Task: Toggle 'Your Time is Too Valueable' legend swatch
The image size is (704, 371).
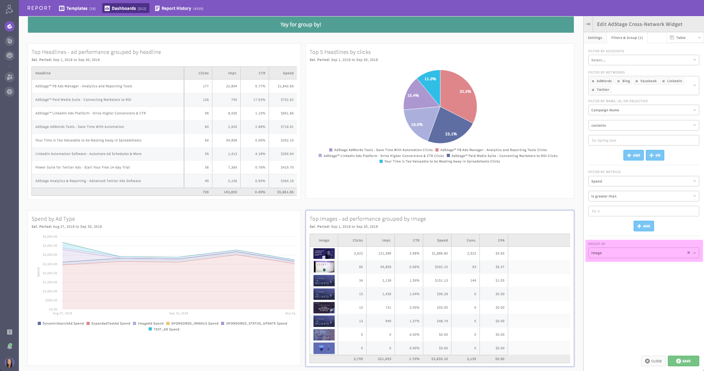Action: 381,161
